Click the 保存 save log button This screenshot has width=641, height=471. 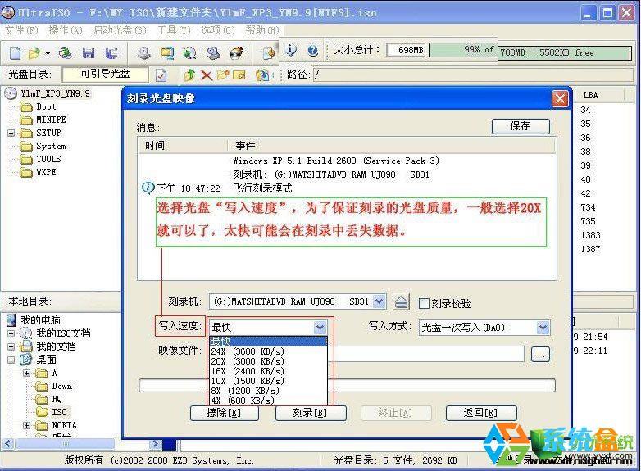click(x=520, y=126)
